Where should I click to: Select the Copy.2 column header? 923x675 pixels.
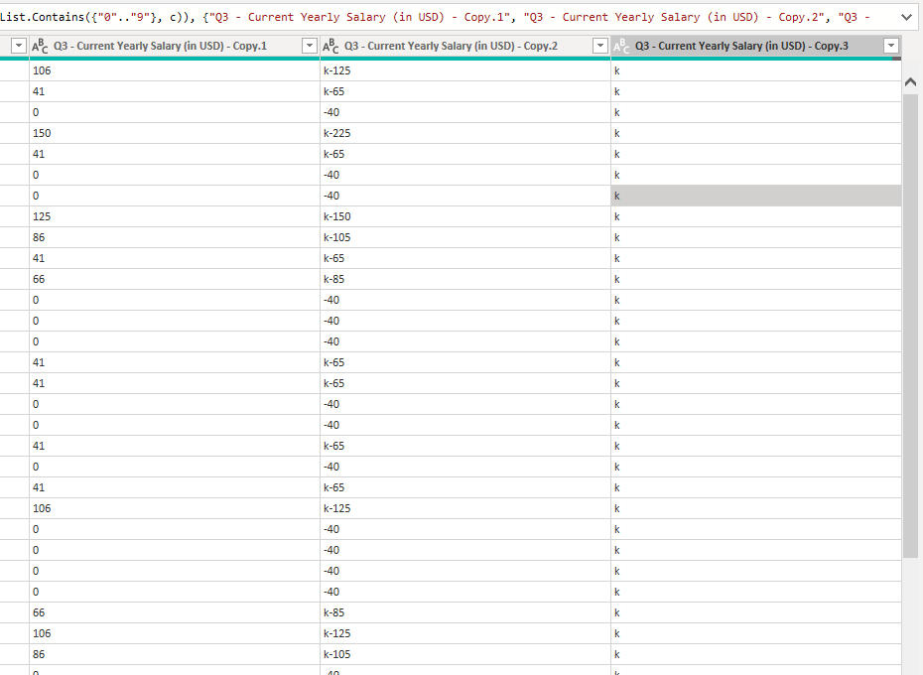pos(457,47)
